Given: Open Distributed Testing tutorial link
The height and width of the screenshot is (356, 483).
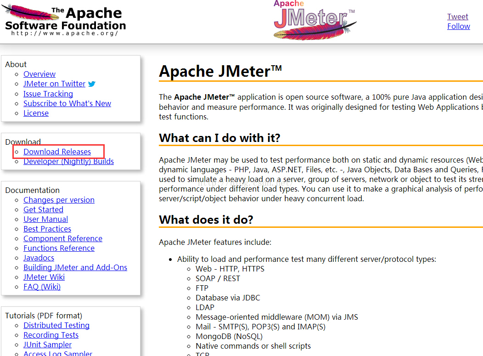Looking at the screenshot, I should [56, 326].
